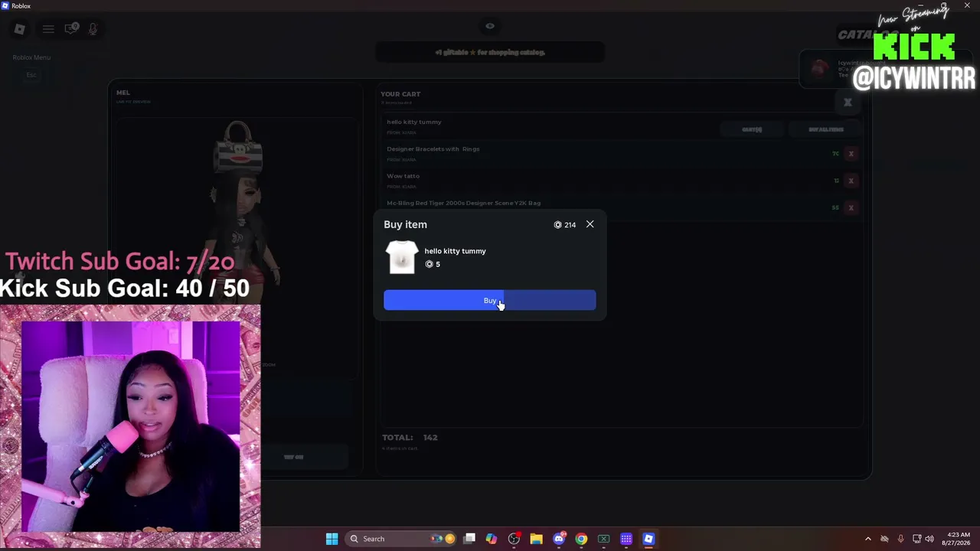This screenshot has height=551, width=980.
Task: Remove Designer Bracelets with Rings from cart
Action: tap(851, 154)
